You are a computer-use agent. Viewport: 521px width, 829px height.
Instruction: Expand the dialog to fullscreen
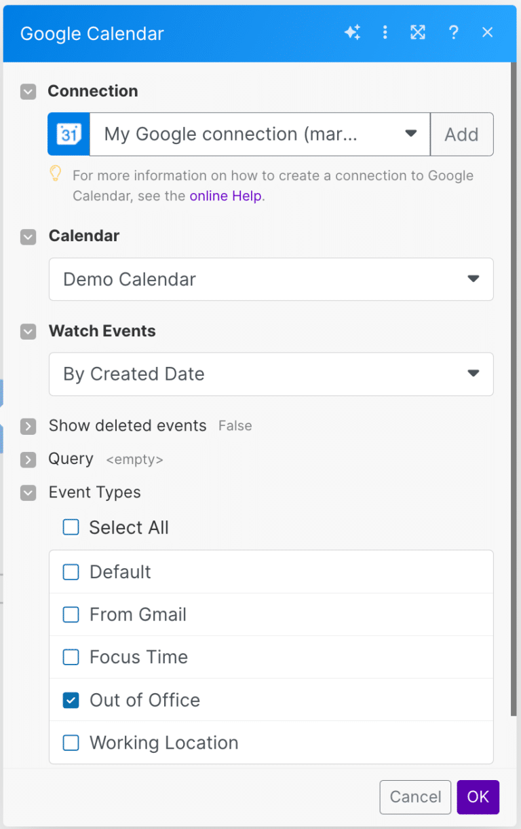tap(418, 32)
